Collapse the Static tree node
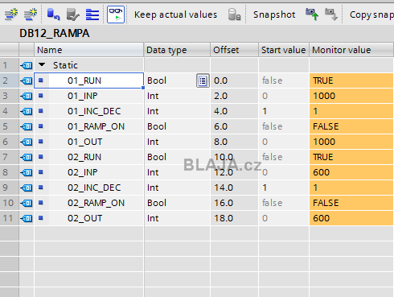 [42, 64]
